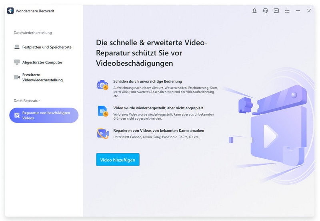Close the Recoverit window
This screenshot has height=221, width=320.
[x=309, y=11]
